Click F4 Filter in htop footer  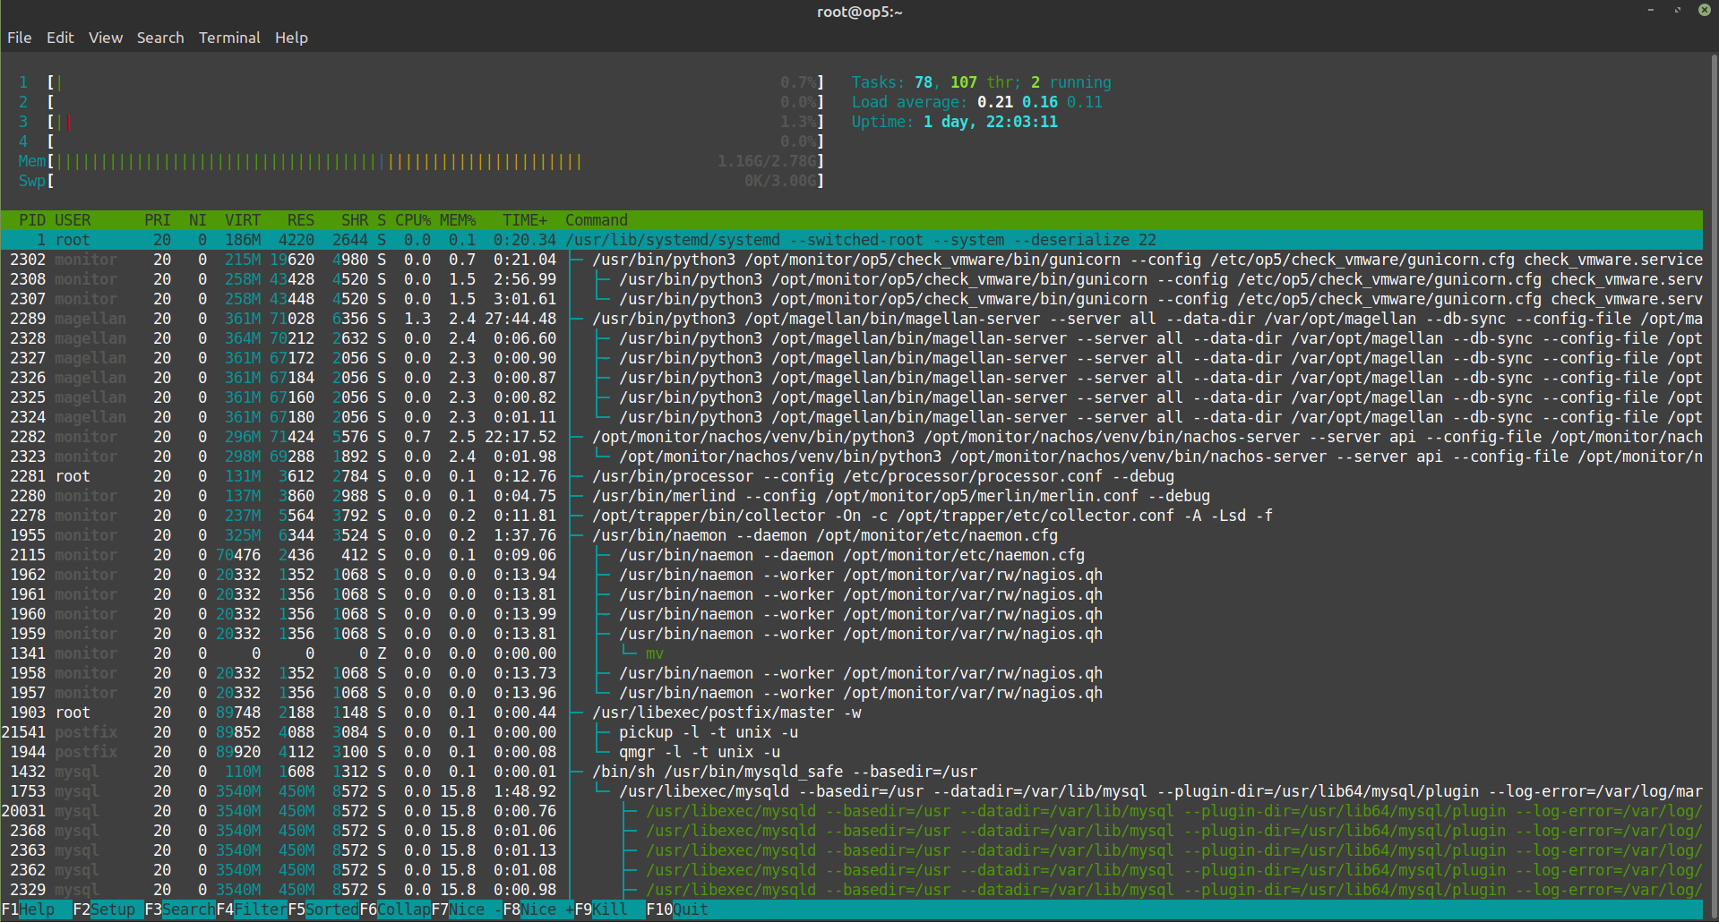pyautogui.click(x=252, y=909)
